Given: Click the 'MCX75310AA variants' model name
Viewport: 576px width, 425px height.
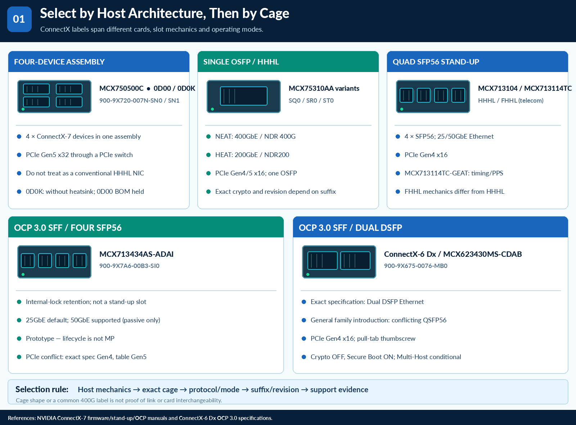Looking at the screenshot, I should pos(324,88).
